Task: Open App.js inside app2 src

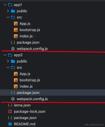Action: pyautogui.click(x=25, y=74)
